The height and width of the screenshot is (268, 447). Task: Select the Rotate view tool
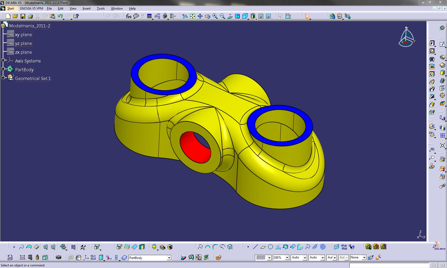(207, 16)
